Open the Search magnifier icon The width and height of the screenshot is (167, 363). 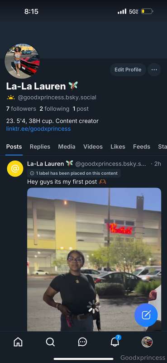coord(50,342)
